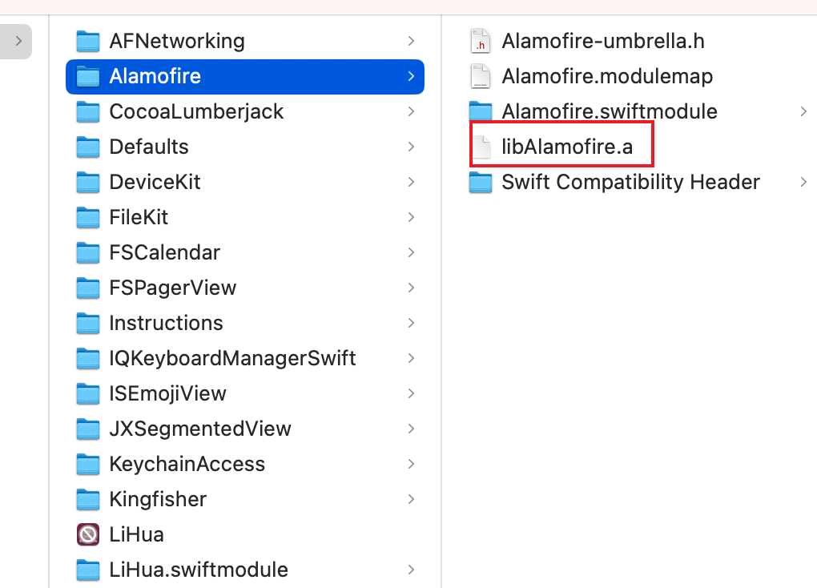Select the ISEmojiView folder
The height and width of the screenshot is (588, 817).
pyautogui.click(x=245, y=393)
